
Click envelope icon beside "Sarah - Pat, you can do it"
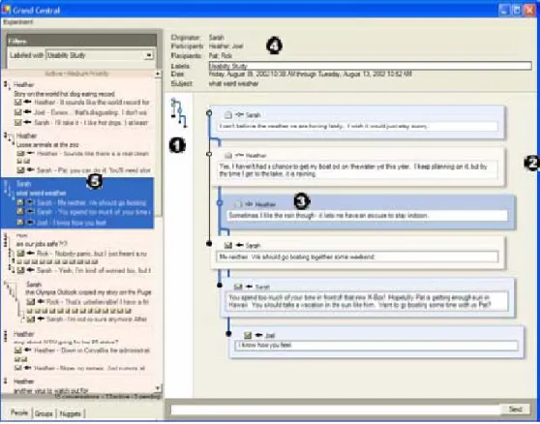coord(20,170)
